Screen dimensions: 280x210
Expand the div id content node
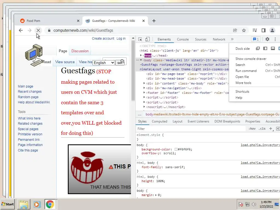pyautogui.click(x=144, y=83)
